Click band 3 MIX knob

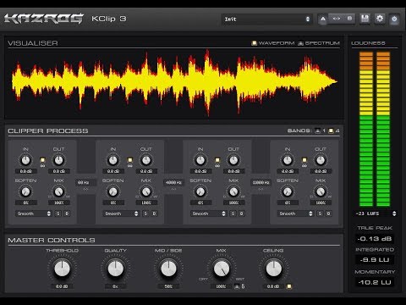click(233, 192)
